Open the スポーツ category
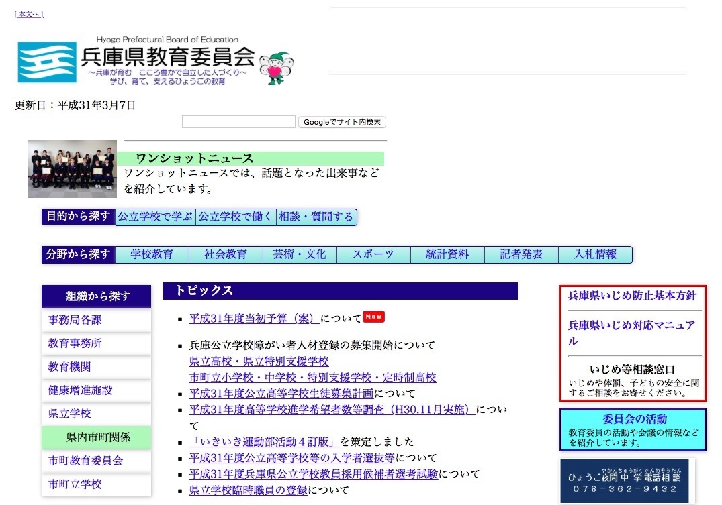Screen dimensions: 722x505 (373, 254)
